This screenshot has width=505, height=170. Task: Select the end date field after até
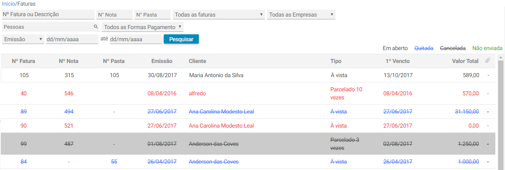(x=136, y=39)
